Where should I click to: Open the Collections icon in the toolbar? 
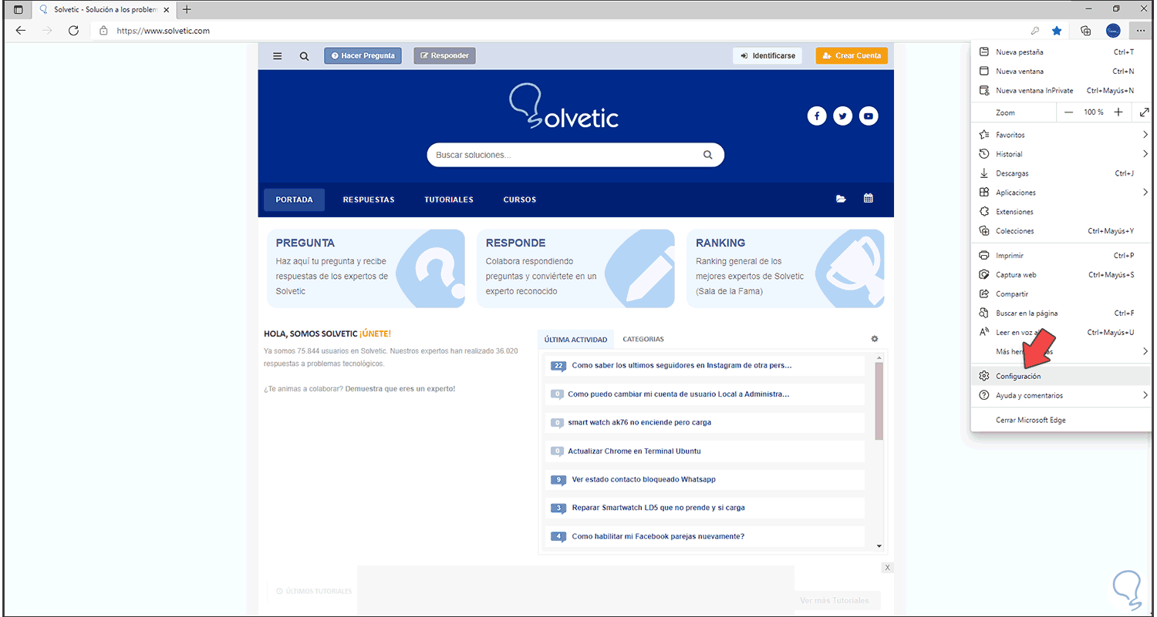tap(1086, 31)
